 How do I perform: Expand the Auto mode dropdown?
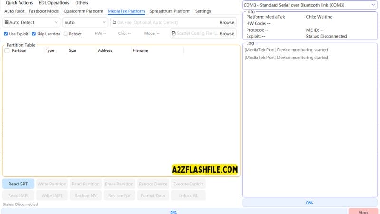[85, 22]
